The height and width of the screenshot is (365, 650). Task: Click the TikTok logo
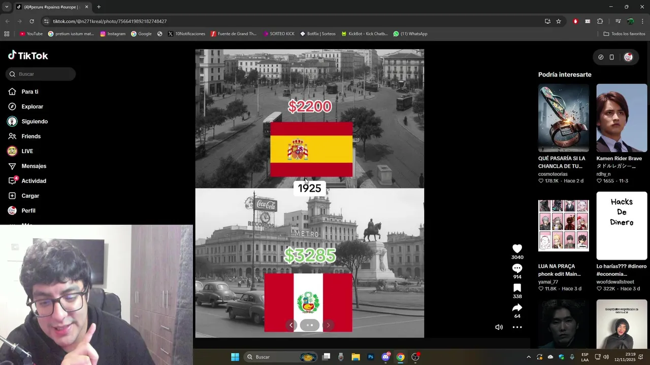pos(28,56)
